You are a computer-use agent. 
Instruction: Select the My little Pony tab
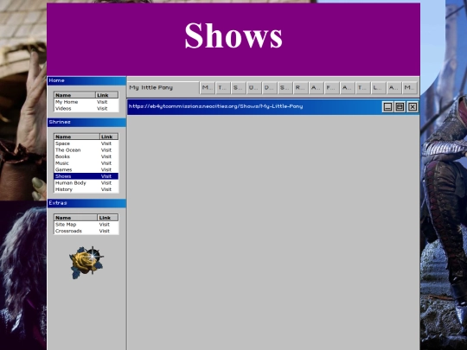click(x=163, y=88)
